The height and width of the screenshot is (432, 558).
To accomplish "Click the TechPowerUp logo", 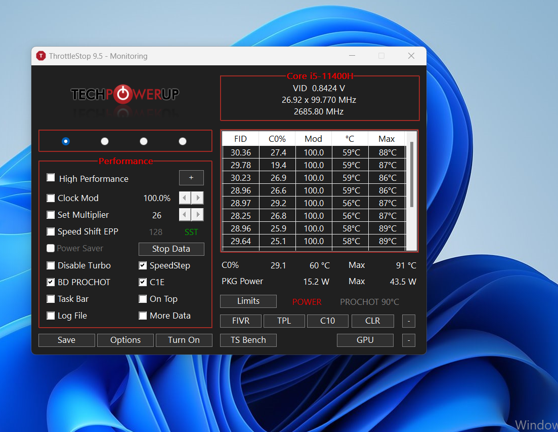I will point(125,94).
